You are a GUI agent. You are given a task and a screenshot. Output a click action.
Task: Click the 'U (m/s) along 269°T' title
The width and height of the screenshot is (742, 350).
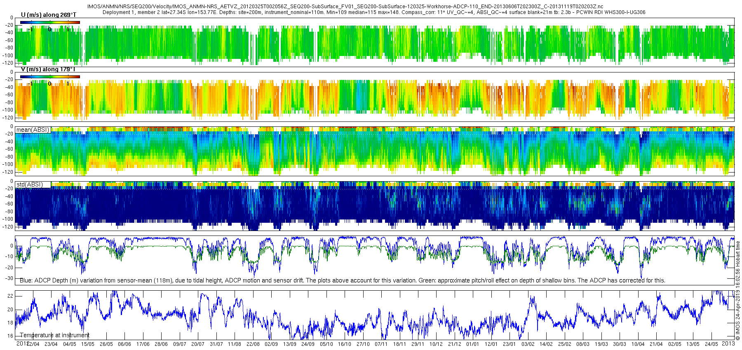(x=48, y=15)
